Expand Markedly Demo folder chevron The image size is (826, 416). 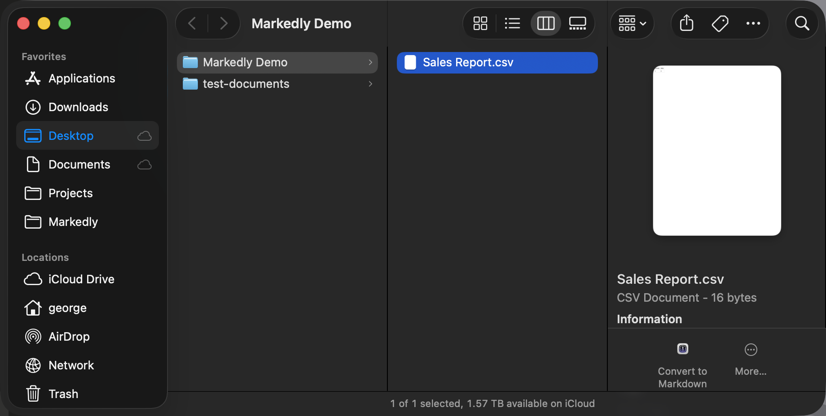pyautogui.click(x=370, y=62)
